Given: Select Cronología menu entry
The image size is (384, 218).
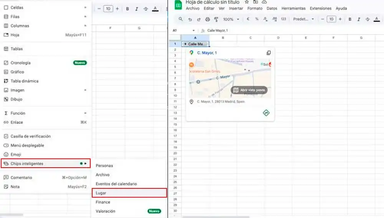Looking at the screenshot, I should [x=45, y=63].
